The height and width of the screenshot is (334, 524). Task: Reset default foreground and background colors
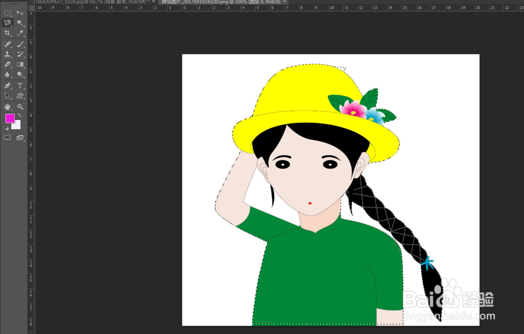pos(7,128)
